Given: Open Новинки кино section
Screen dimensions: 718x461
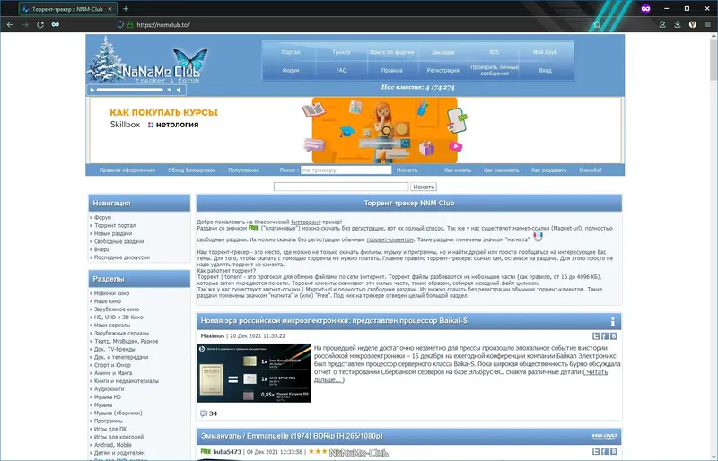Looking at the screenshot, I should click(111, 293).
